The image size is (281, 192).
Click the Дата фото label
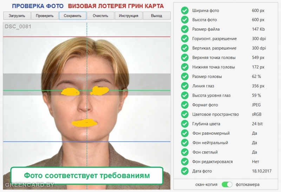pyautogui.click(x=202, y=171)
